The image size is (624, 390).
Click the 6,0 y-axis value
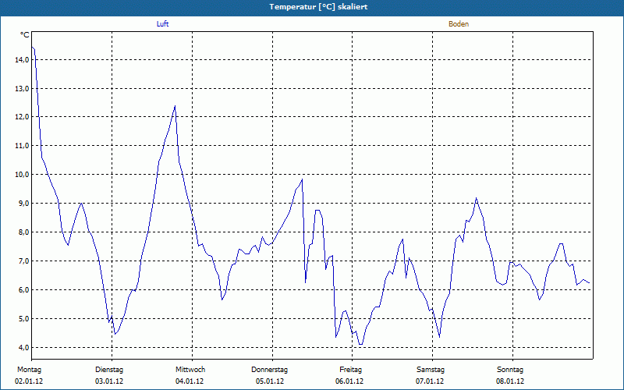[24, 289]
